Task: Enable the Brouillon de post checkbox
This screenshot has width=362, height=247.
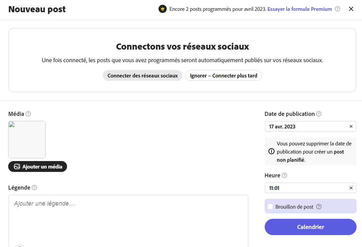Action: [x=270, y=207]
